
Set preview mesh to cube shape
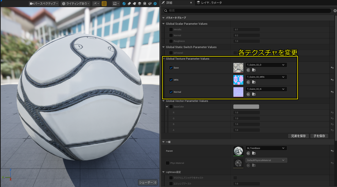(x=139, y=4)
